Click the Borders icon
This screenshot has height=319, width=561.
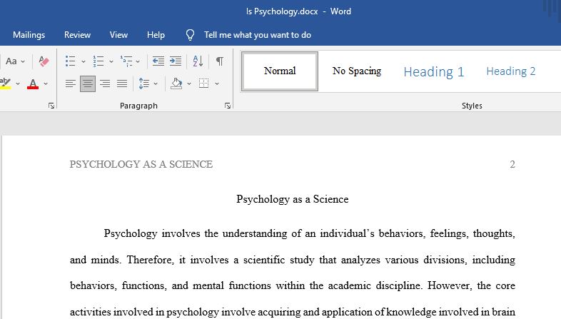coord(203,83)
